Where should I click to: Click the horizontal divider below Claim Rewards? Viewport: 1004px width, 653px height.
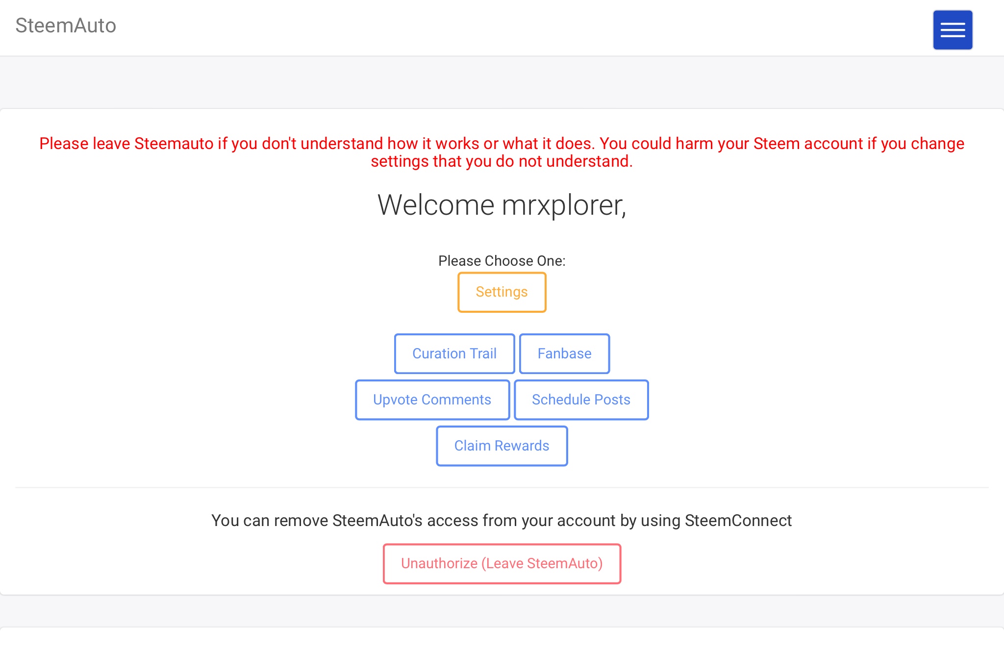coord(502,487)
